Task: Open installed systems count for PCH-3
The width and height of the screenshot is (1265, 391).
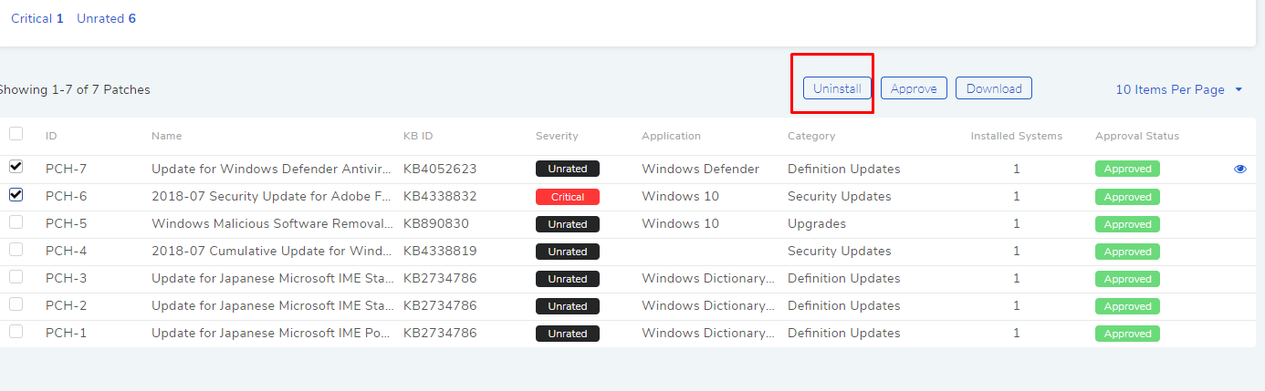Action: 1017,278
